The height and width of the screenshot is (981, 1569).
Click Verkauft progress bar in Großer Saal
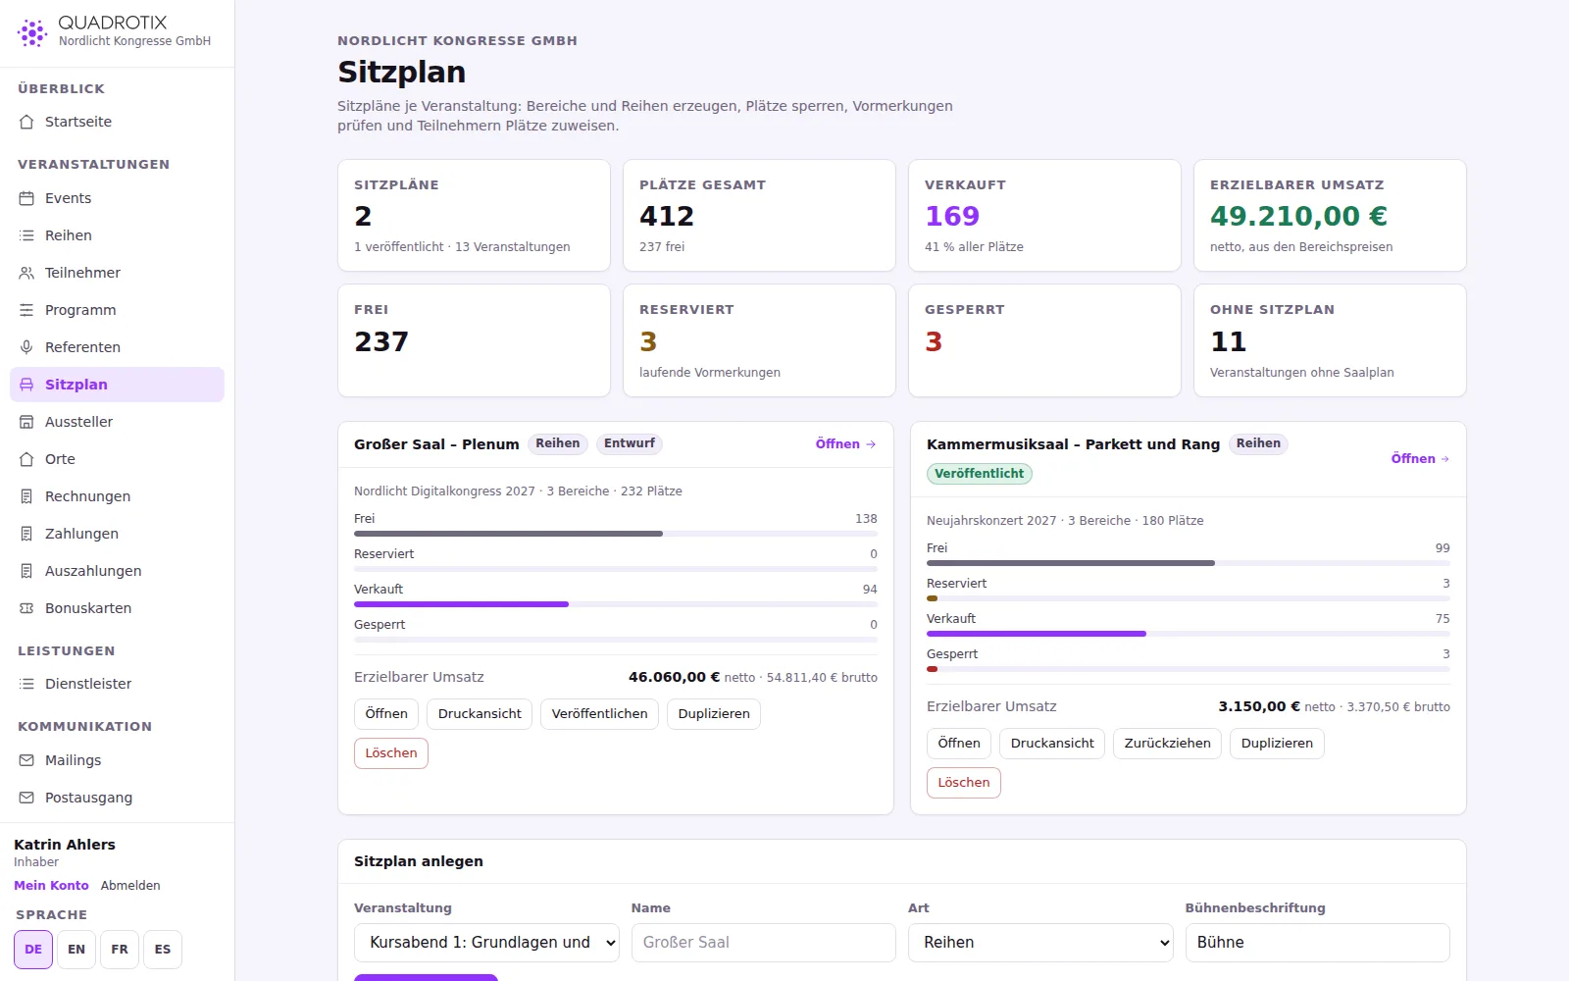pyautogui.click(x=616, y=604)
